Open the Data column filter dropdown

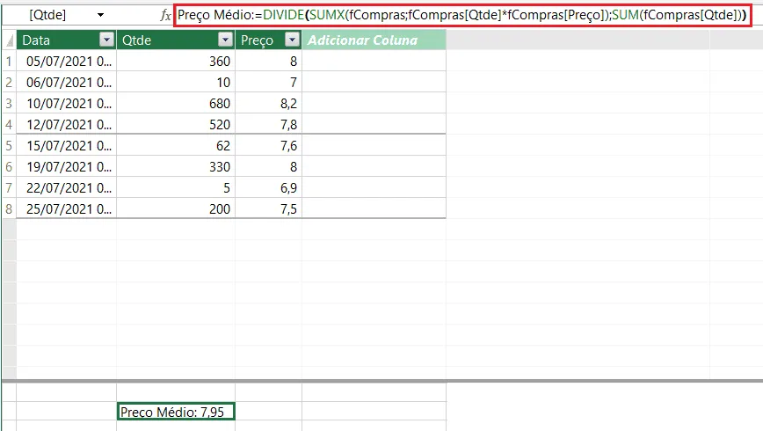tap(106, 40)
